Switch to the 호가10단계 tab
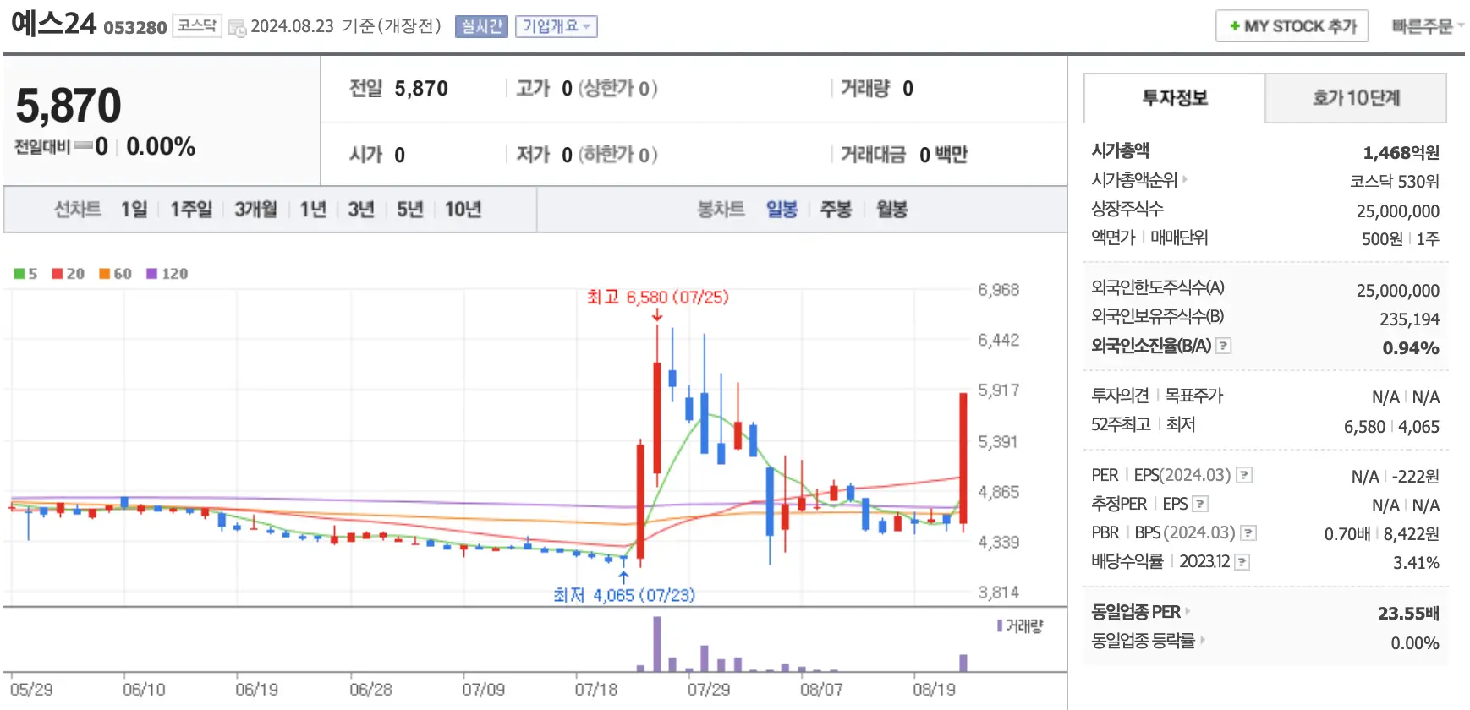The height and width of the screenshot is (710, 1470). 1356,98
